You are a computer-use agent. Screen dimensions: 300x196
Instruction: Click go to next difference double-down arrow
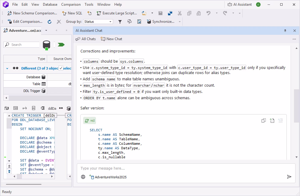[x=9, y=171]
